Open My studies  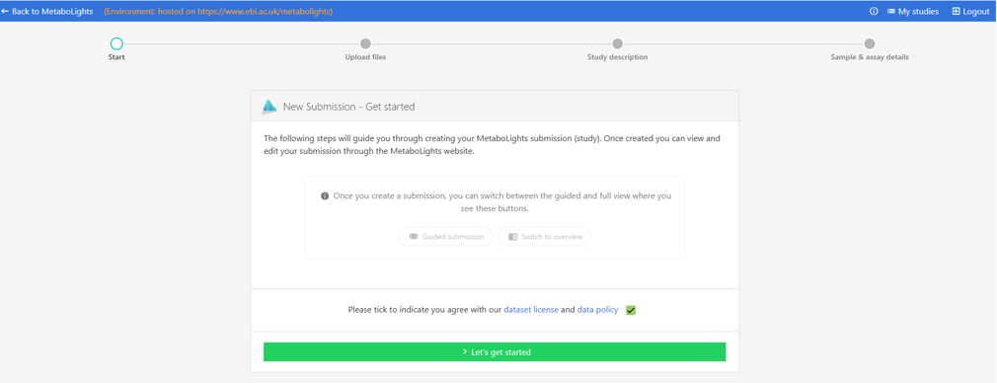(x=913, y=12)
